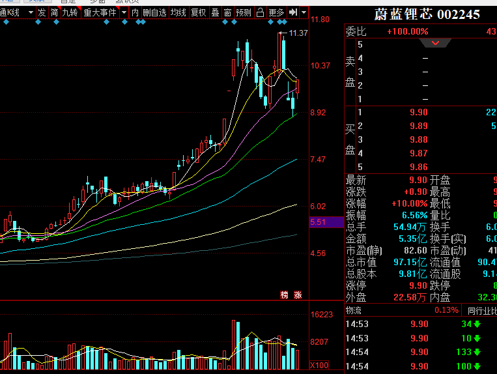Select buy level 3 price 9.88
This screenshot has height=374, width=497.
point(419,139)
